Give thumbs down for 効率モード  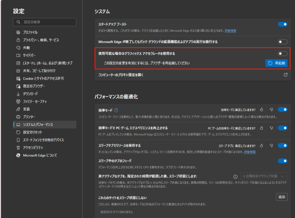click(271, 109)
